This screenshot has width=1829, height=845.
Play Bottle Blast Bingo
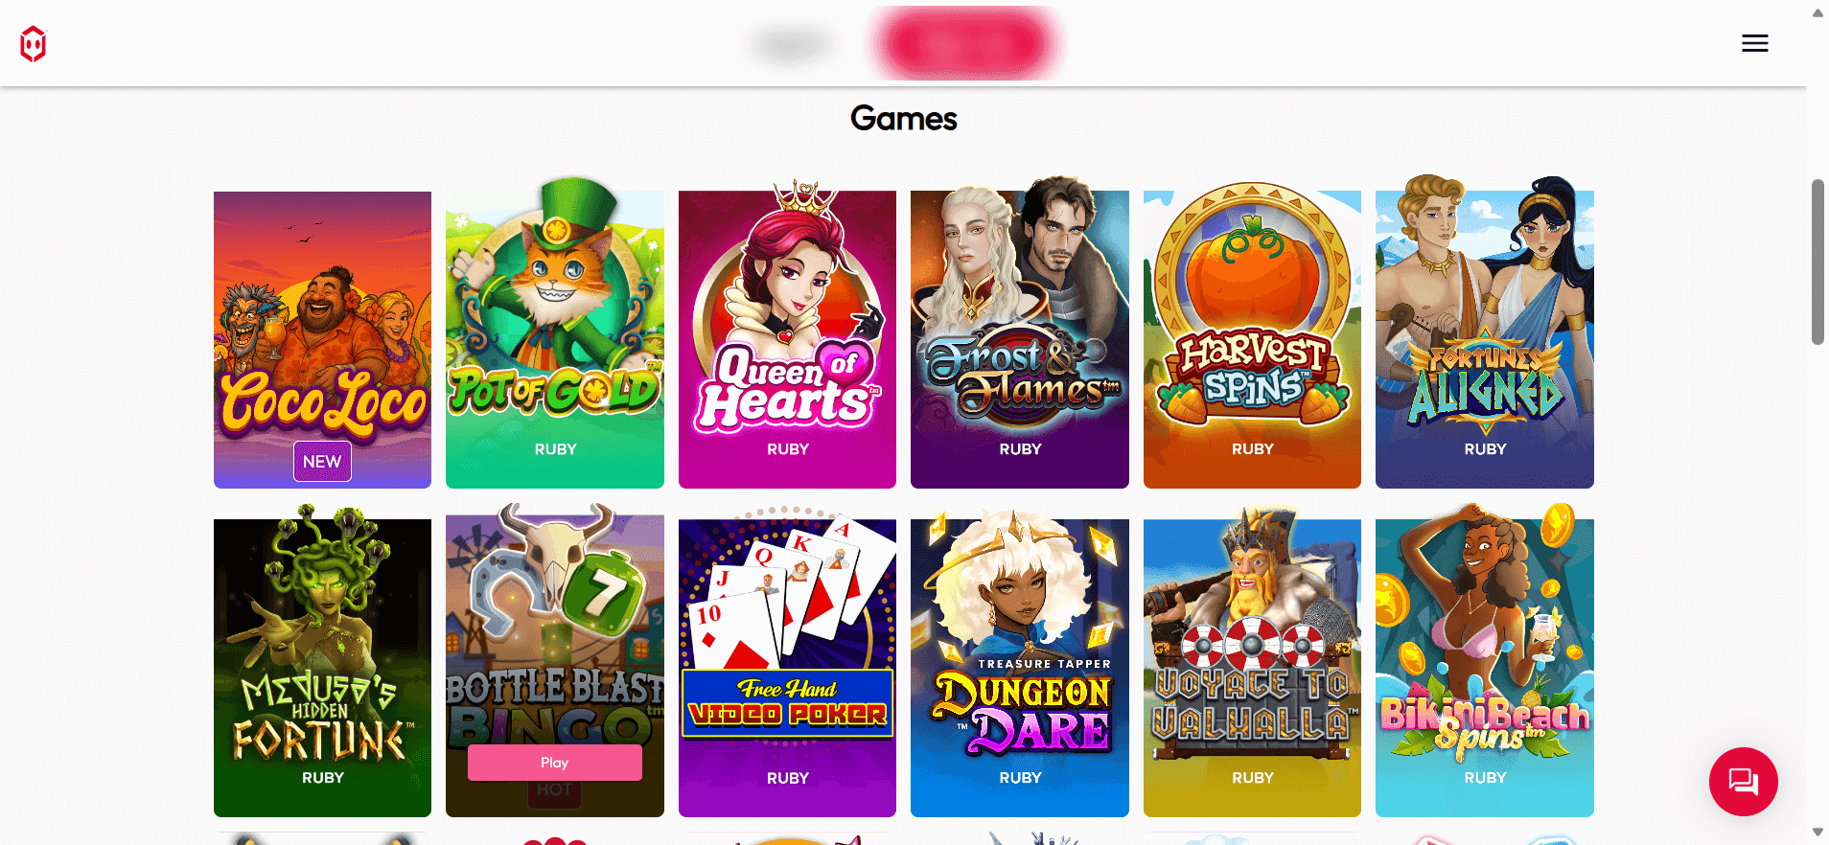tap(555, 763)
